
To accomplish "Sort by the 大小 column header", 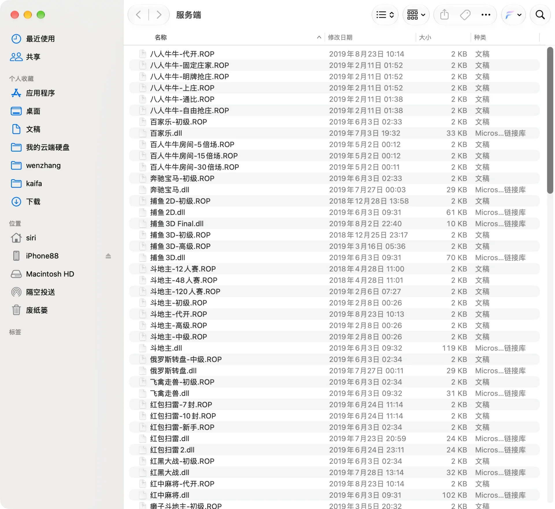I will pyautogui.click(x=425, y=37).
